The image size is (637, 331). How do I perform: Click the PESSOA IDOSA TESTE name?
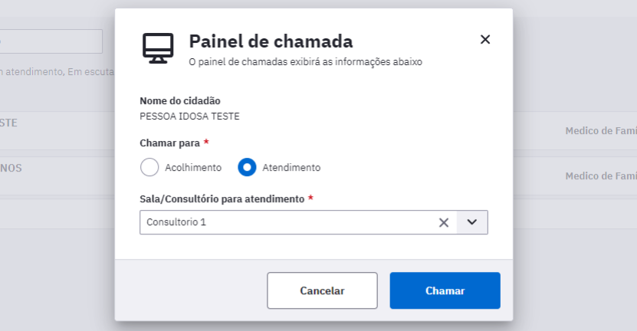click(189, 116)
